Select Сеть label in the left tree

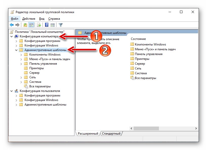(x=32, y=77)
